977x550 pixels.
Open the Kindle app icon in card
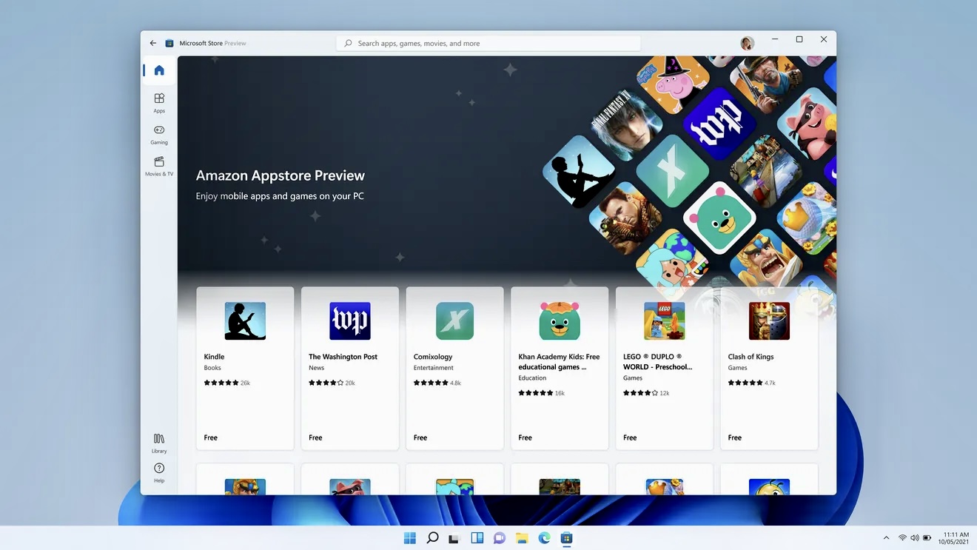[x=245, y=321]
